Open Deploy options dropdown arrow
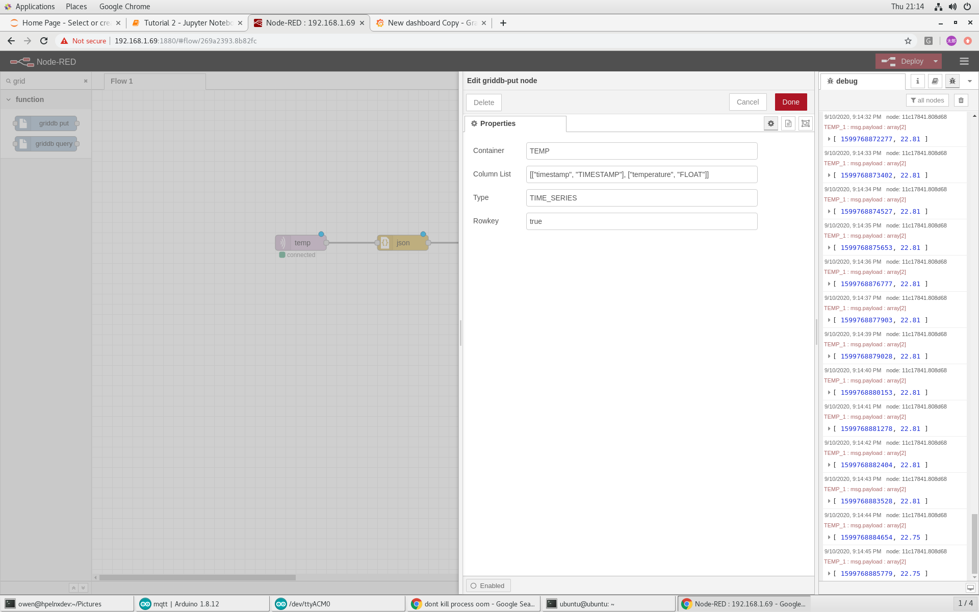 click(x=935, y=61)
